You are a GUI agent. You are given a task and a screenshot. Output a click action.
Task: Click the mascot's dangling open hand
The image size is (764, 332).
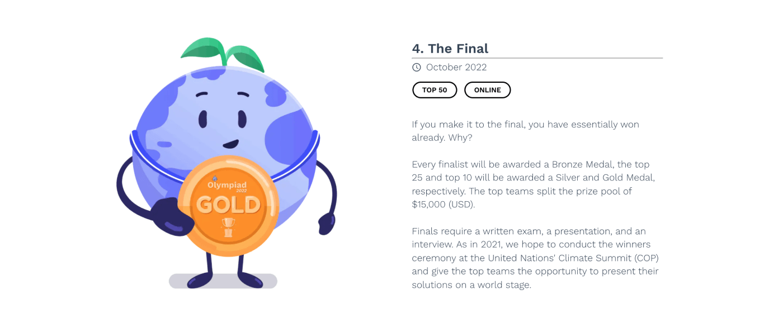pyautogui.click(x=326, y=224)
